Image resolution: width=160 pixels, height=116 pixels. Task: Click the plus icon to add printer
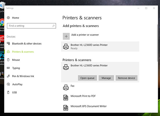(66, 36)
